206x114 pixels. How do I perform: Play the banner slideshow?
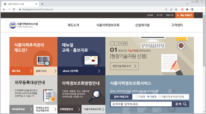(x=121, y=43)
